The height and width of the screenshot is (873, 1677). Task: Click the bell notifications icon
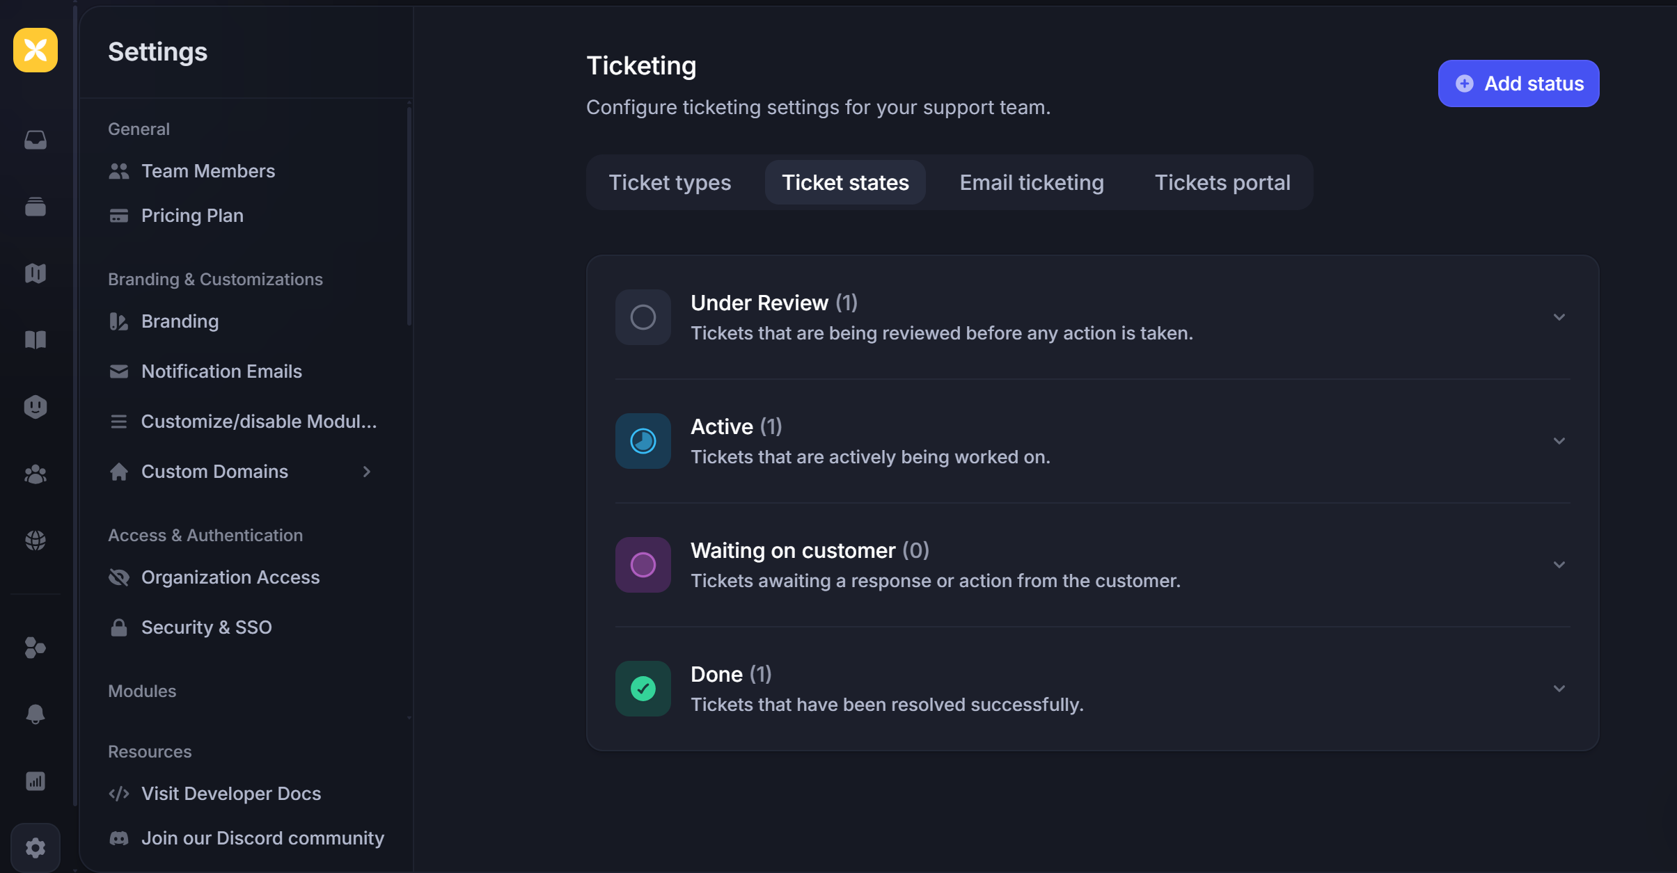click(x=36, y=714)
